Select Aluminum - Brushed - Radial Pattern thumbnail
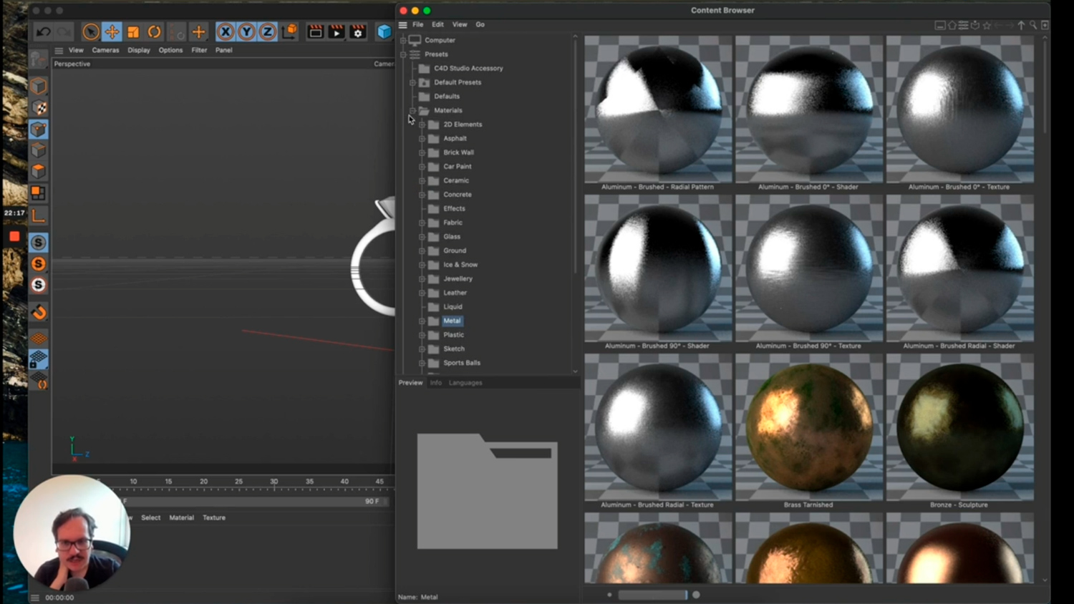1074x604 pixels. click(x=658, y=109)
